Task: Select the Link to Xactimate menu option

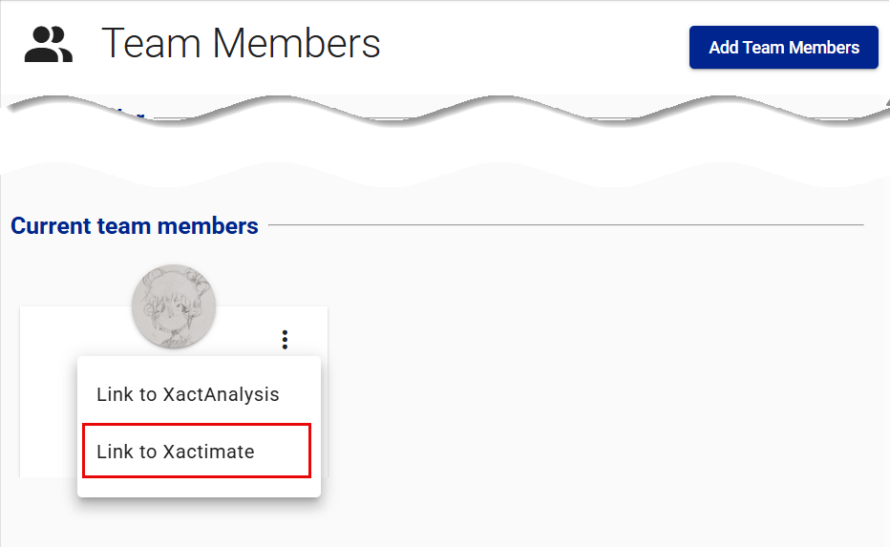Action: [x=176, y=452]
